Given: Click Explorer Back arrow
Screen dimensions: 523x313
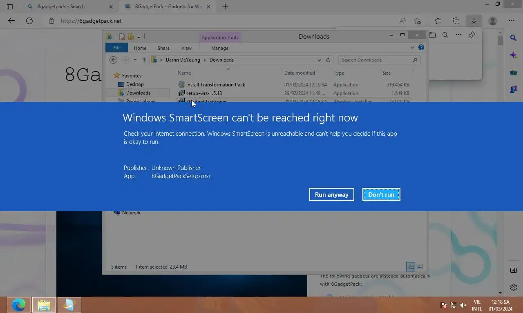Looking at the screenshot, I should [113, 60].
